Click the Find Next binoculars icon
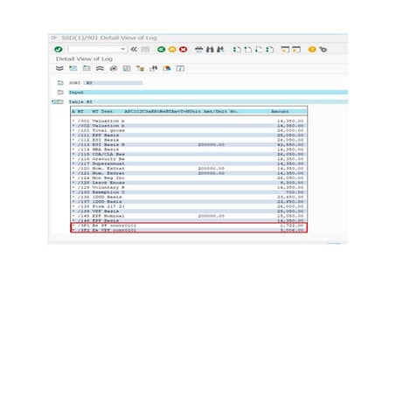The height and width of the screenshot is (396, 396). click(x=220, y=50)
